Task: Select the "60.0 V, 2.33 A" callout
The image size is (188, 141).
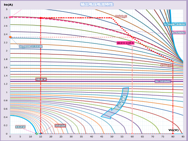Action: [125, 43]
